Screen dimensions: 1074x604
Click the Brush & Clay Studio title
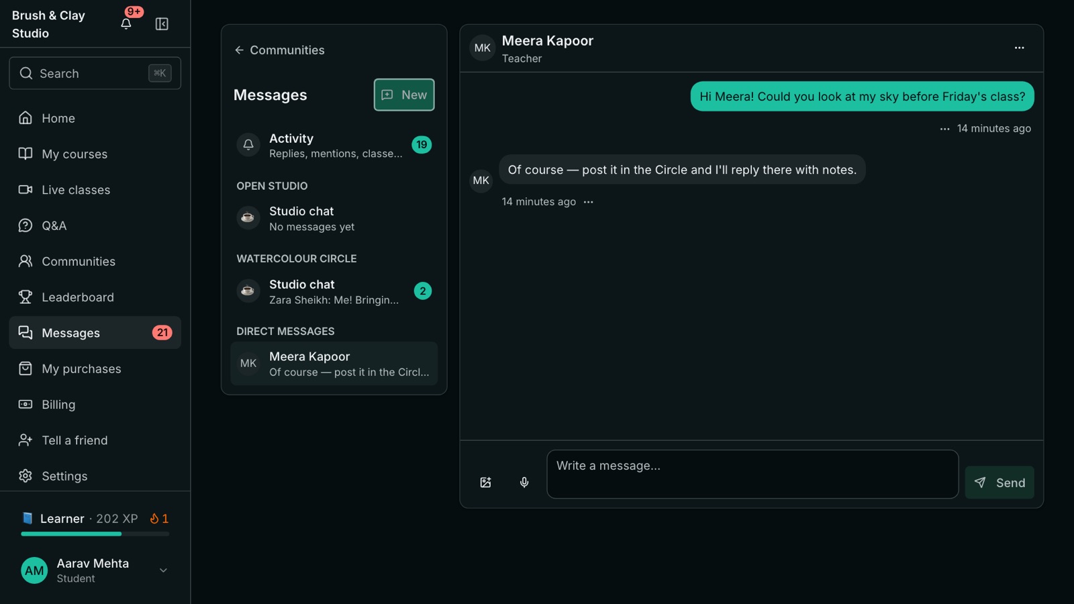coord(48,24)
